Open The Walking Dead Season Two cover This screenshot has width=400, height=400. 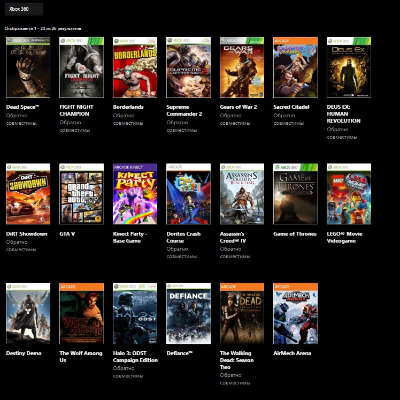pos(242,313)
